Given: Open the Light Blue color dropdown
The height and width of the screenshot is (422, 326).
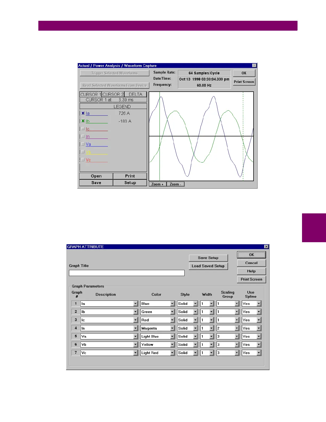Looking at the screenshot, I should coord(172,336).
